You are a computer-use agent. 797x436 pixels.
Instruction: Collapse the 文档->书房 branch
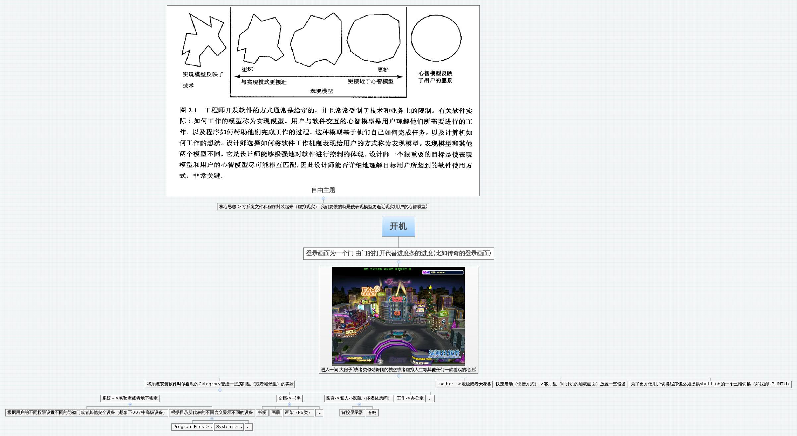[289, 404]
